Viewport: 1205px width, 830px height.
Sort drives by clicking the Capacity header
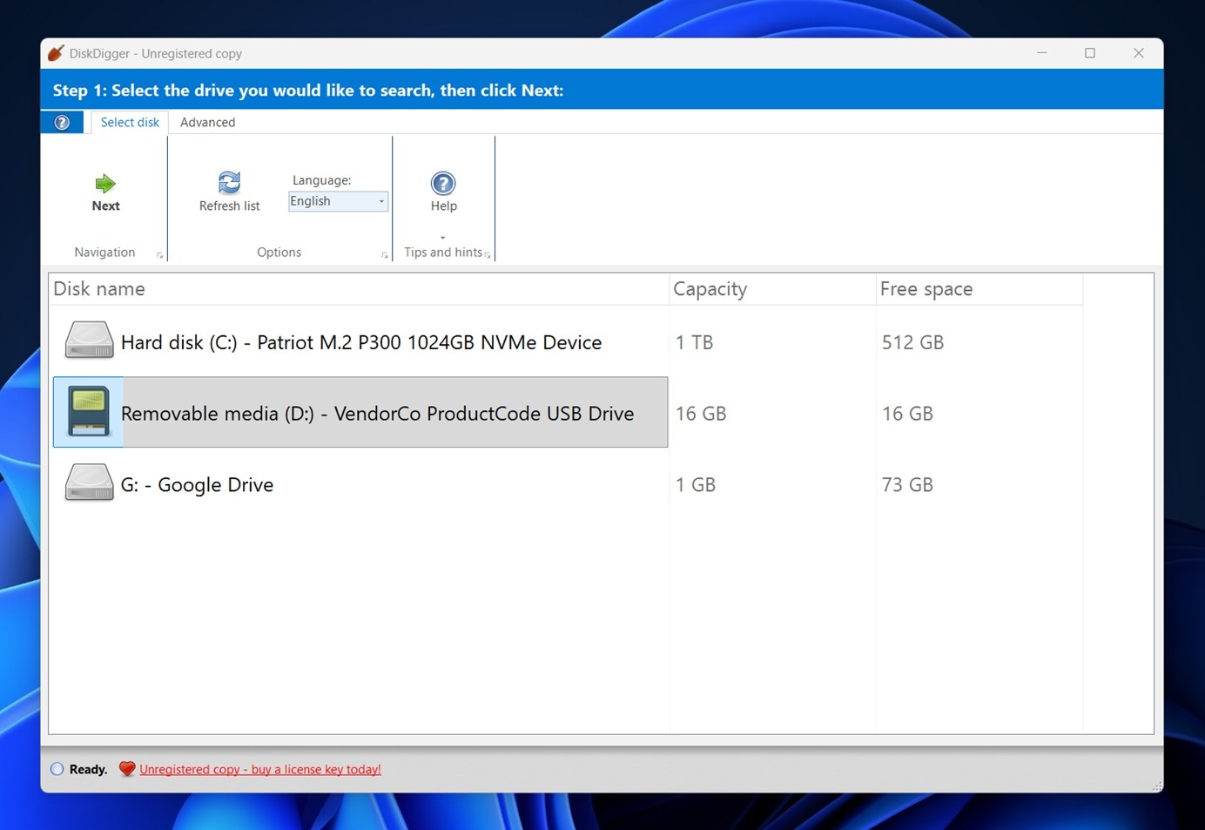click(x=710, y=288)
